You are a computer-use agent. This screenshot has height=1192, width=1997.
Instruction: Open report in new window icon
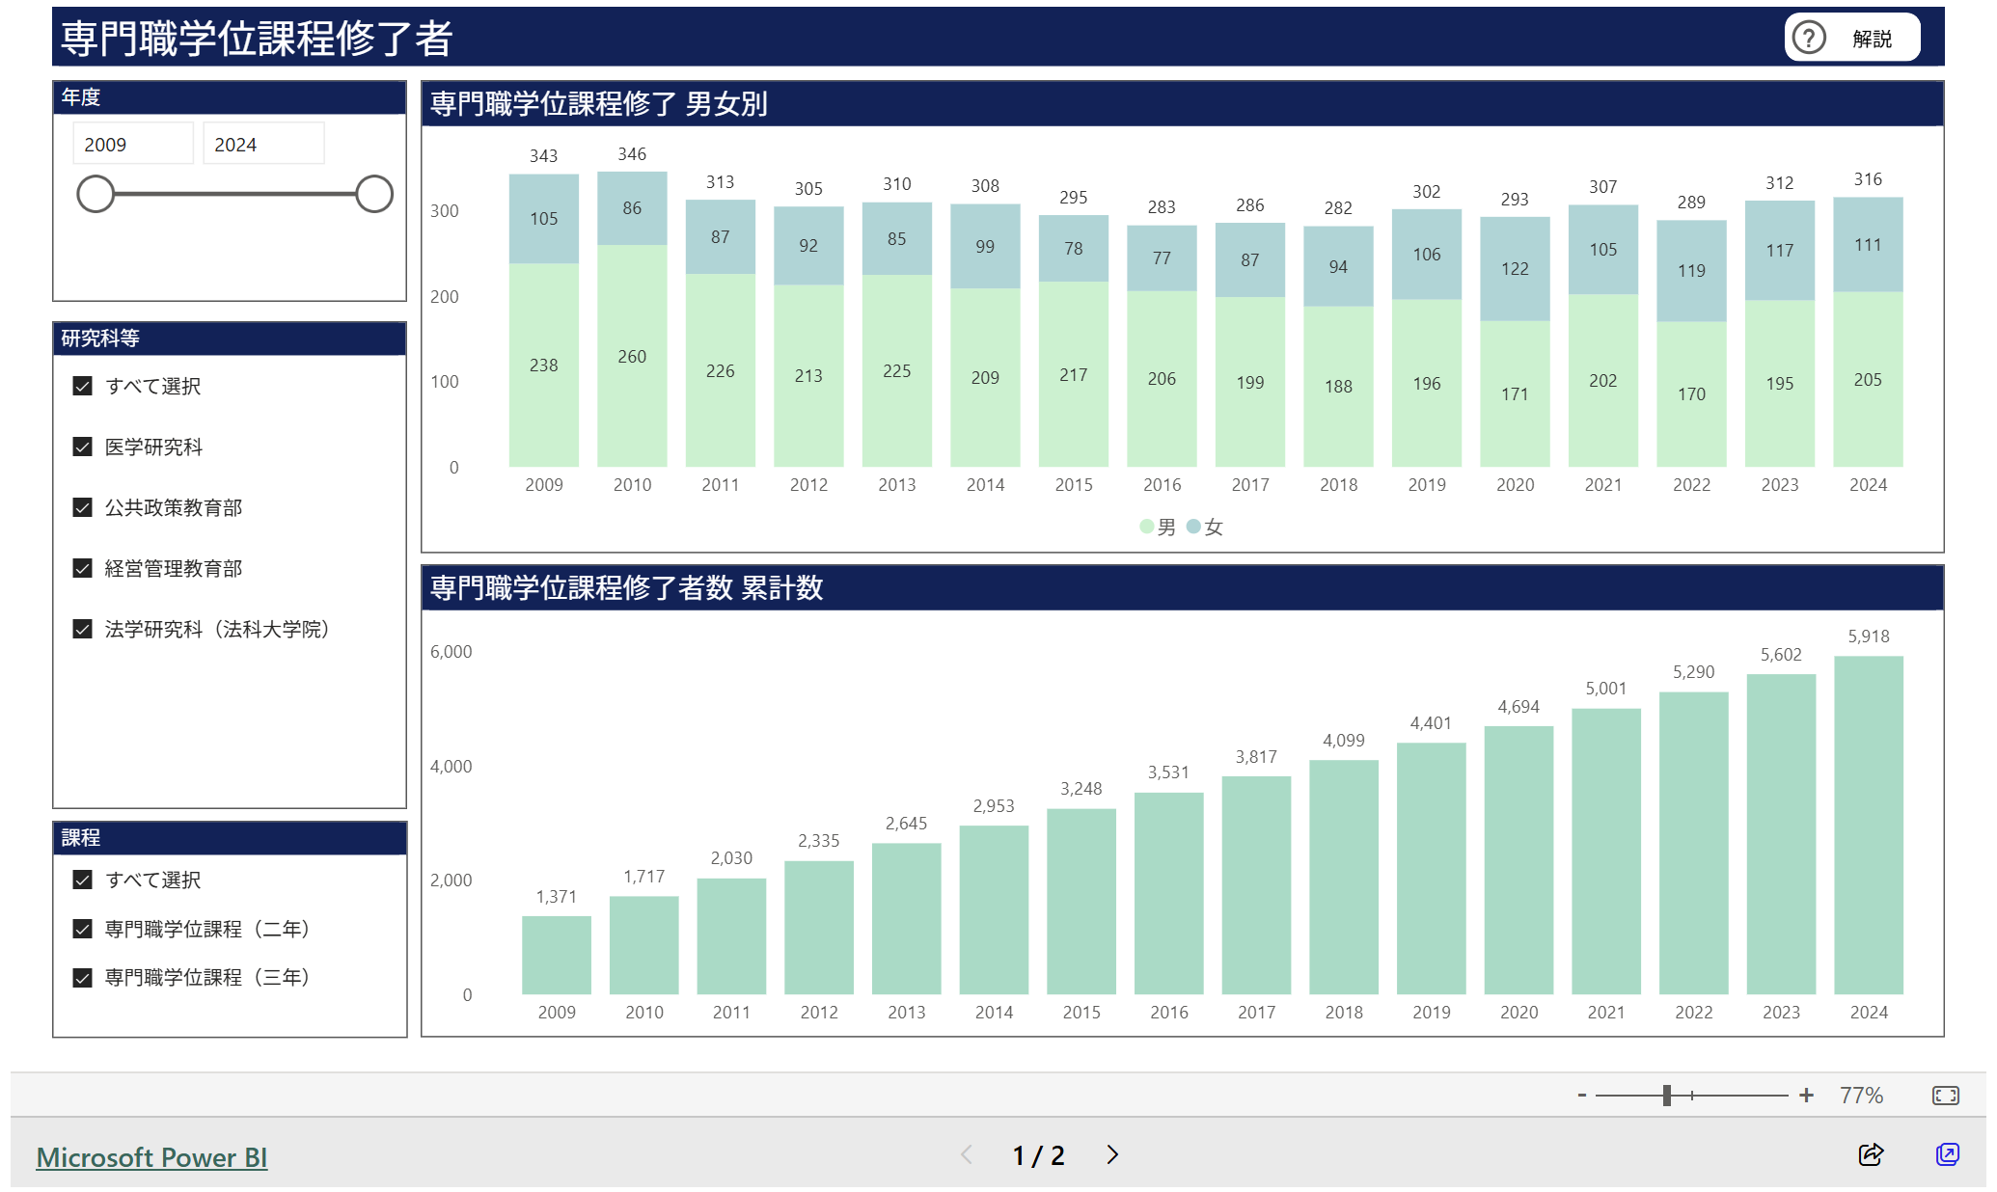point(1947,1154)
